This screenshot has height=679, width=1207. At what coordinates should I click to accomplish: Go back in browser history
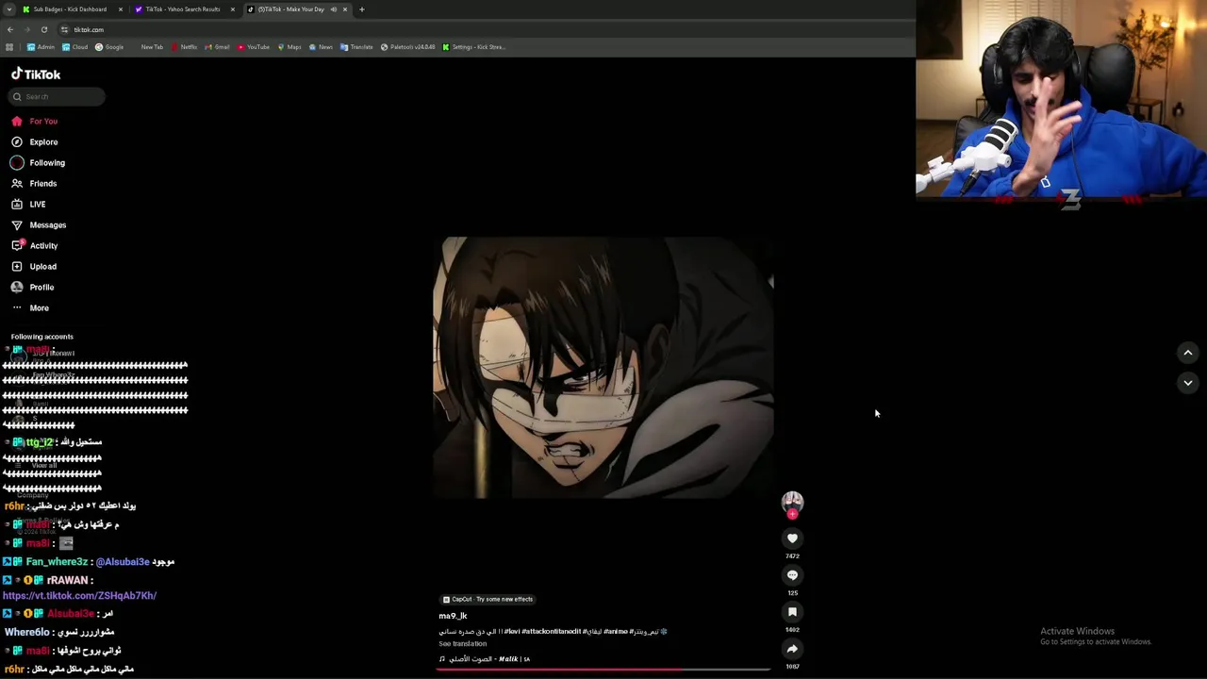9,29
